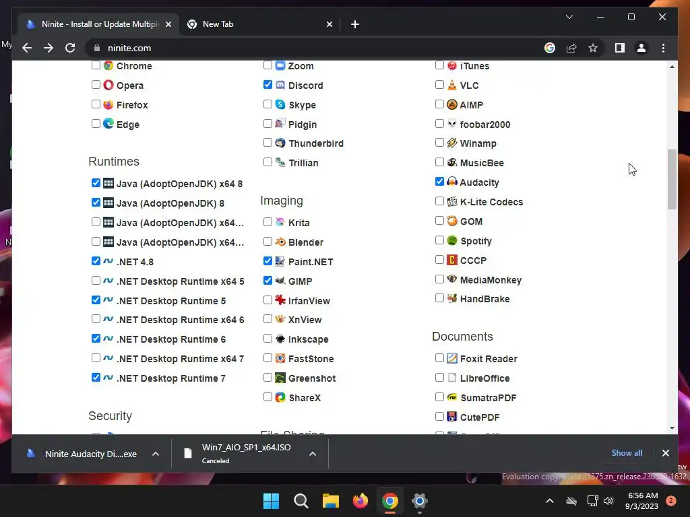The width and height of the screenshot is (690, 517).
Task: Close the New Tab tab
Action: (329, 24)
